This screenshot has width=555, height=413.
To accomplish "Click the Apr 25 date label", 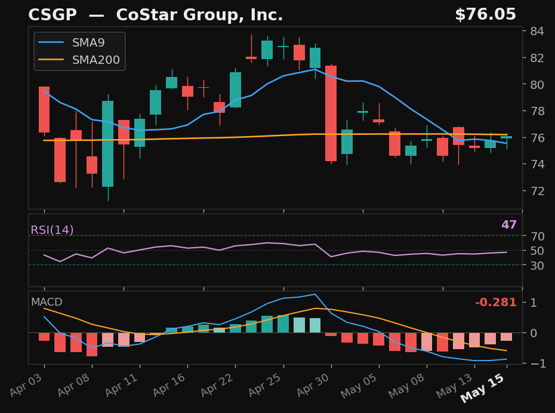I will pos(265,385).
